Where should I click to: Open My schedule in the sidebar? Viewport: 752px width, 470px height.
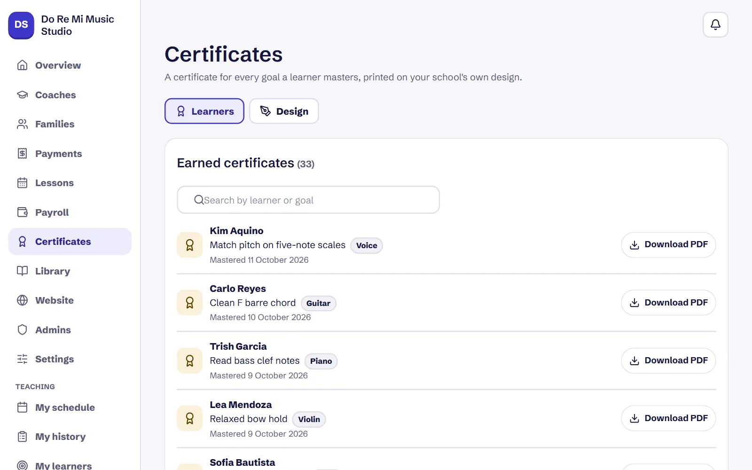click(x=70, y=407)
